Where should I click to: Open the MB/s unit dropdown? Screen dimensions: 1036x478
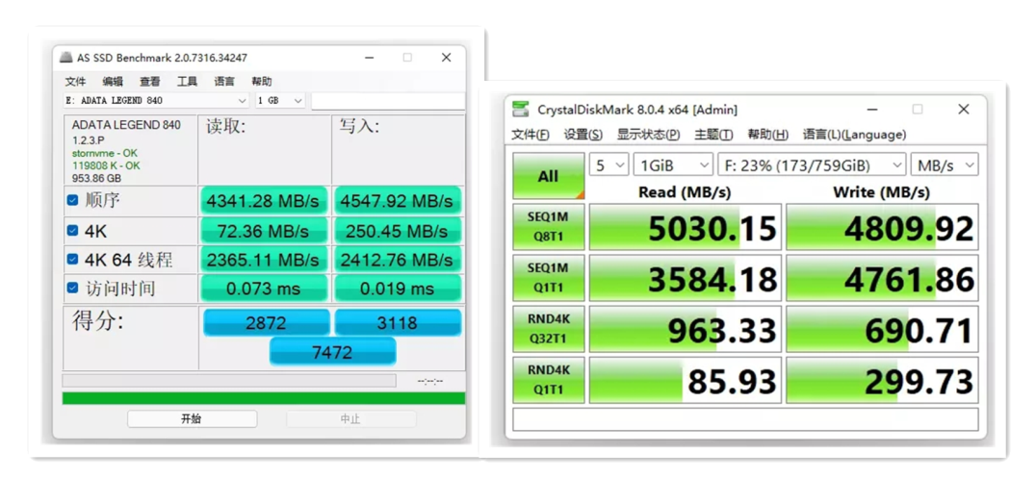point(945,165)
